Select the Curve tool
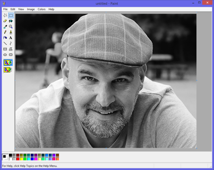 coord(11,43)
